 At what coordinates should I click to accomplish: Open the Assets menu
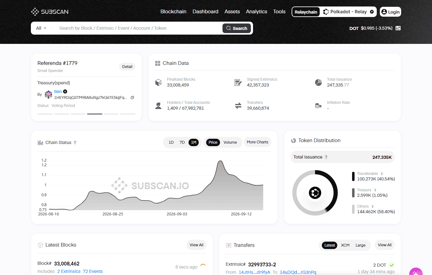[232, 11]
